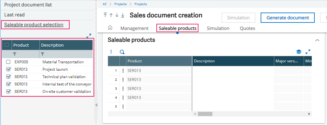Click scrollbar right arrow
327x125 pixels.
[x=309, y=114]
